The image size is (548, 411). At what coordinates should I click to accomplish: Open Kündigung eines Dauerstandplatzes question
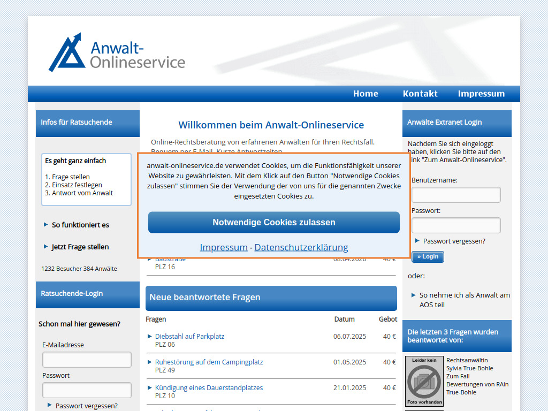coord(209,388)
